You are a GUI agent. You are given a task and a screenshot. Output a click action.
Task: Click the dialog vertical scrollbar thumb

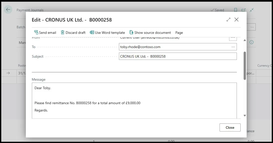(x=245, y=66)
